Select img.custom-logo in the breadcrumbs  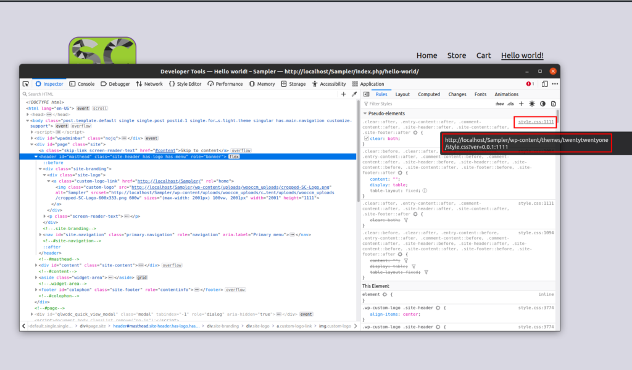coord(335,326)
